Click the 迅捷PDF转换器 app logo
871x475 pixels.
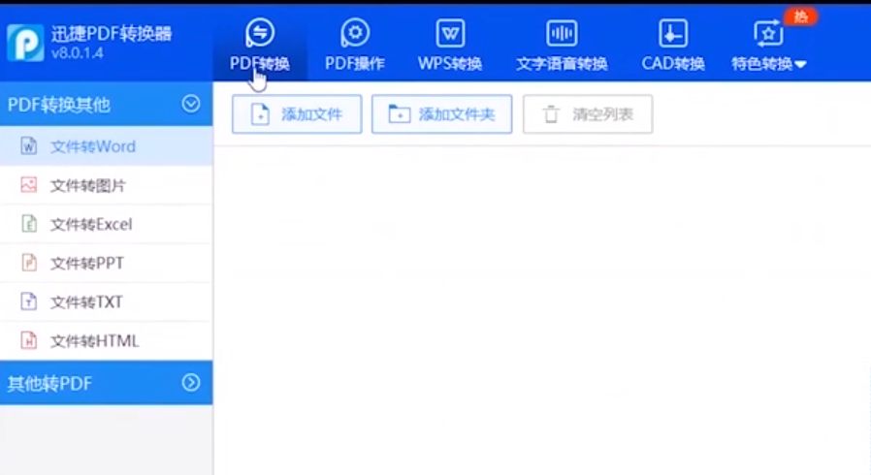[x=25, y=43]
